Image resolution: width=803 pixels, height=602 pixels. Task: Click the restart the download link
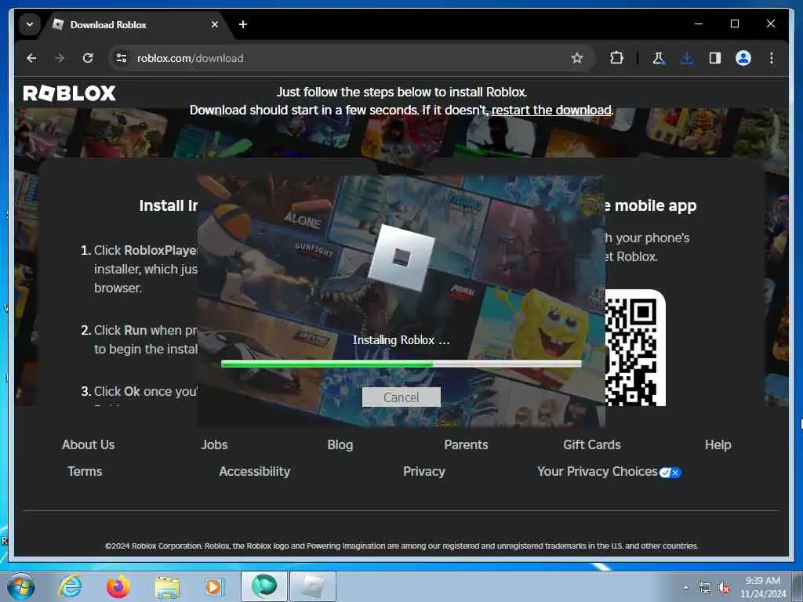tap(551, 110)
